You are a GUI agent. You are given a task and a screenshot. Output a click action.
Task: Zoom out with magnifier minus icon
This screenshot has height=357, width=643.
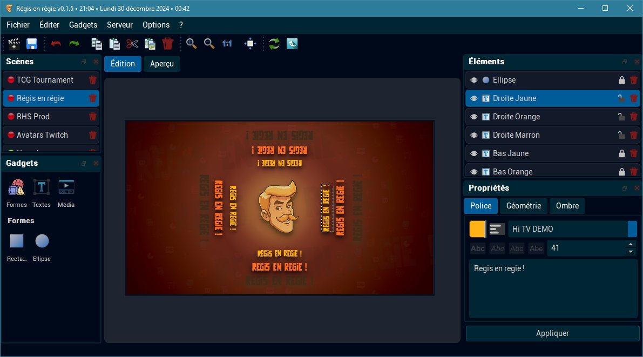tap(209, 44)
